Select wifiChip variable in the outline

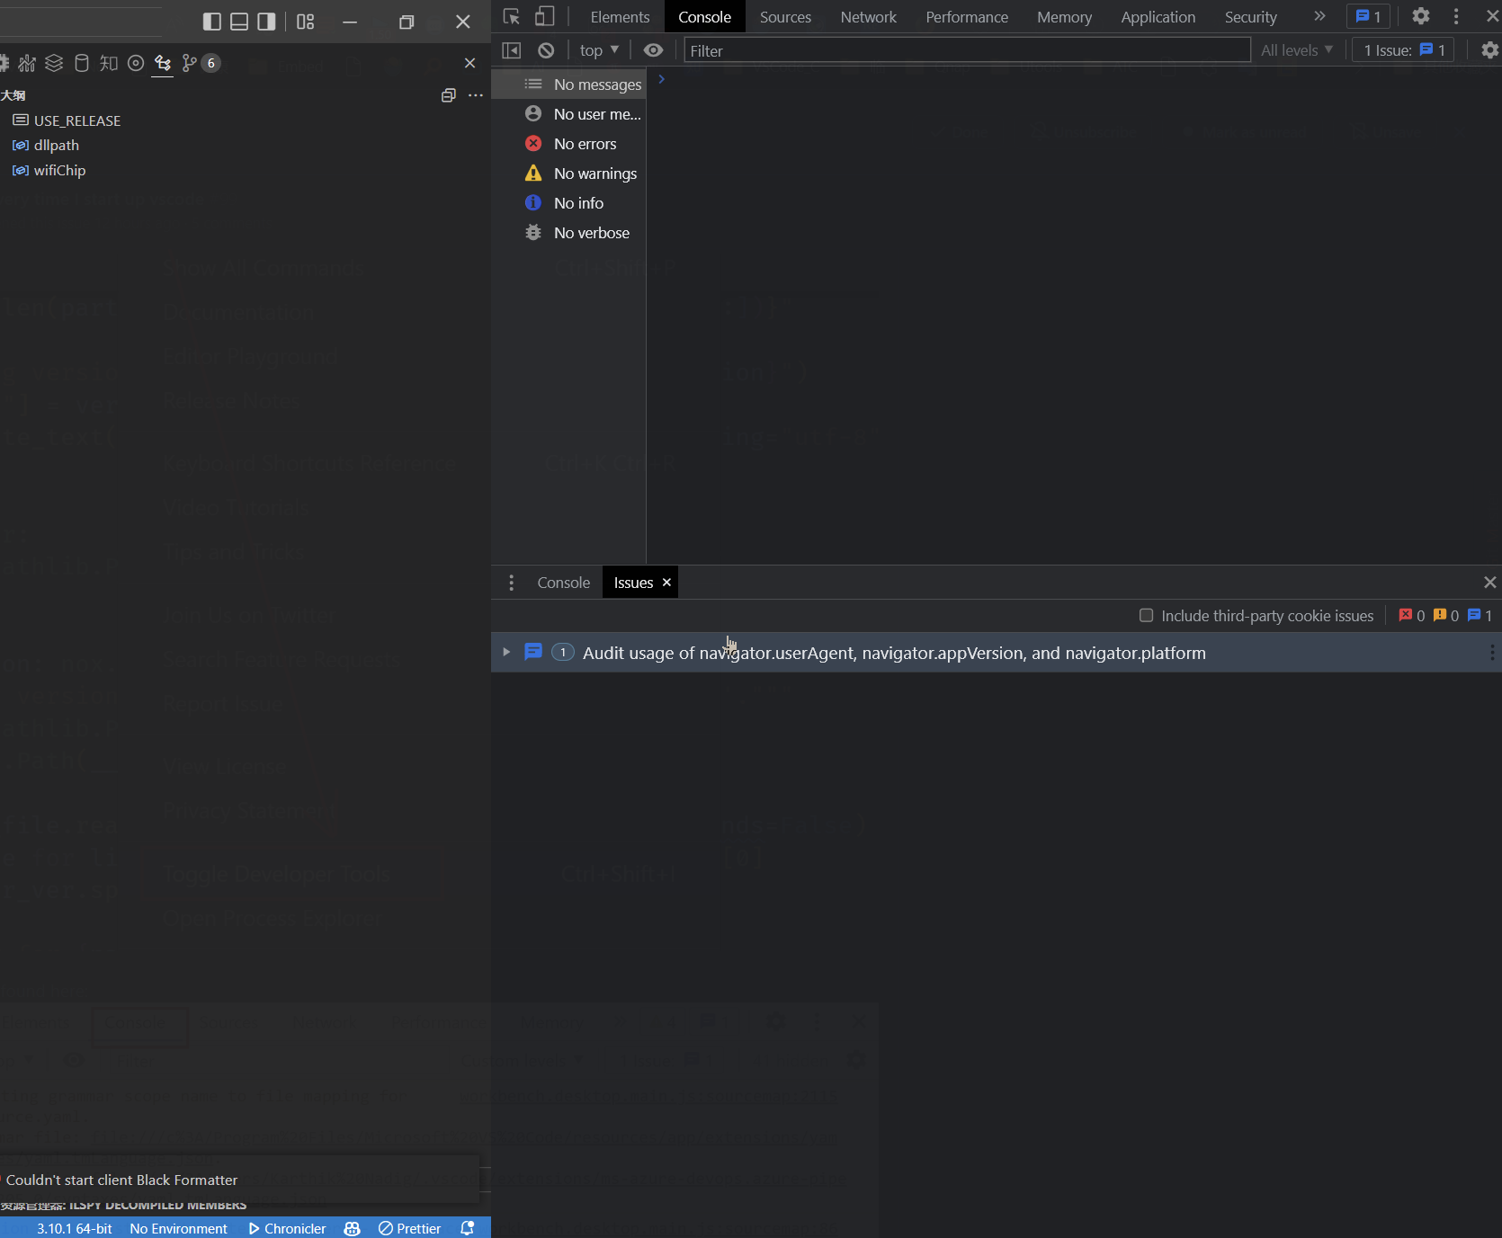point(59,170)
